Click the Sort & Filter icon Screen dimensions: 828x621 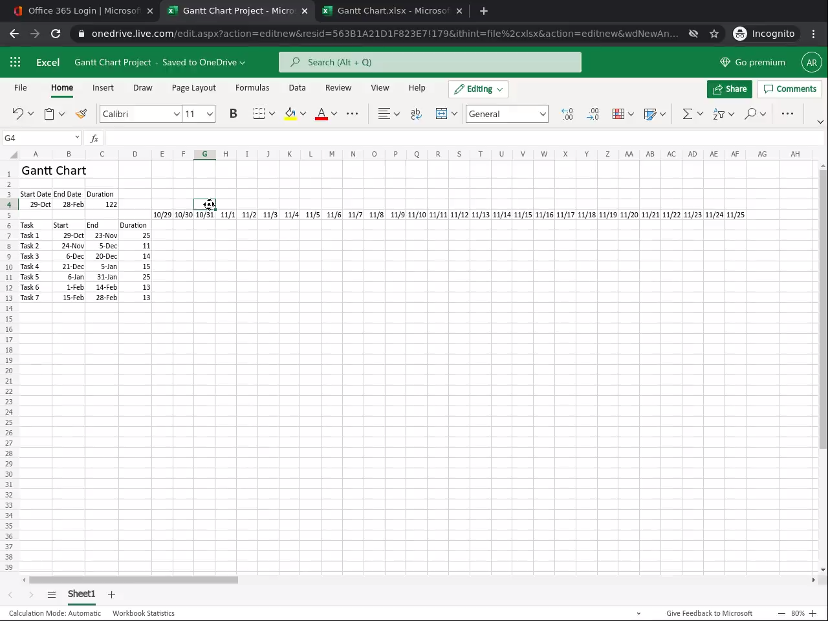pos(719,114)
